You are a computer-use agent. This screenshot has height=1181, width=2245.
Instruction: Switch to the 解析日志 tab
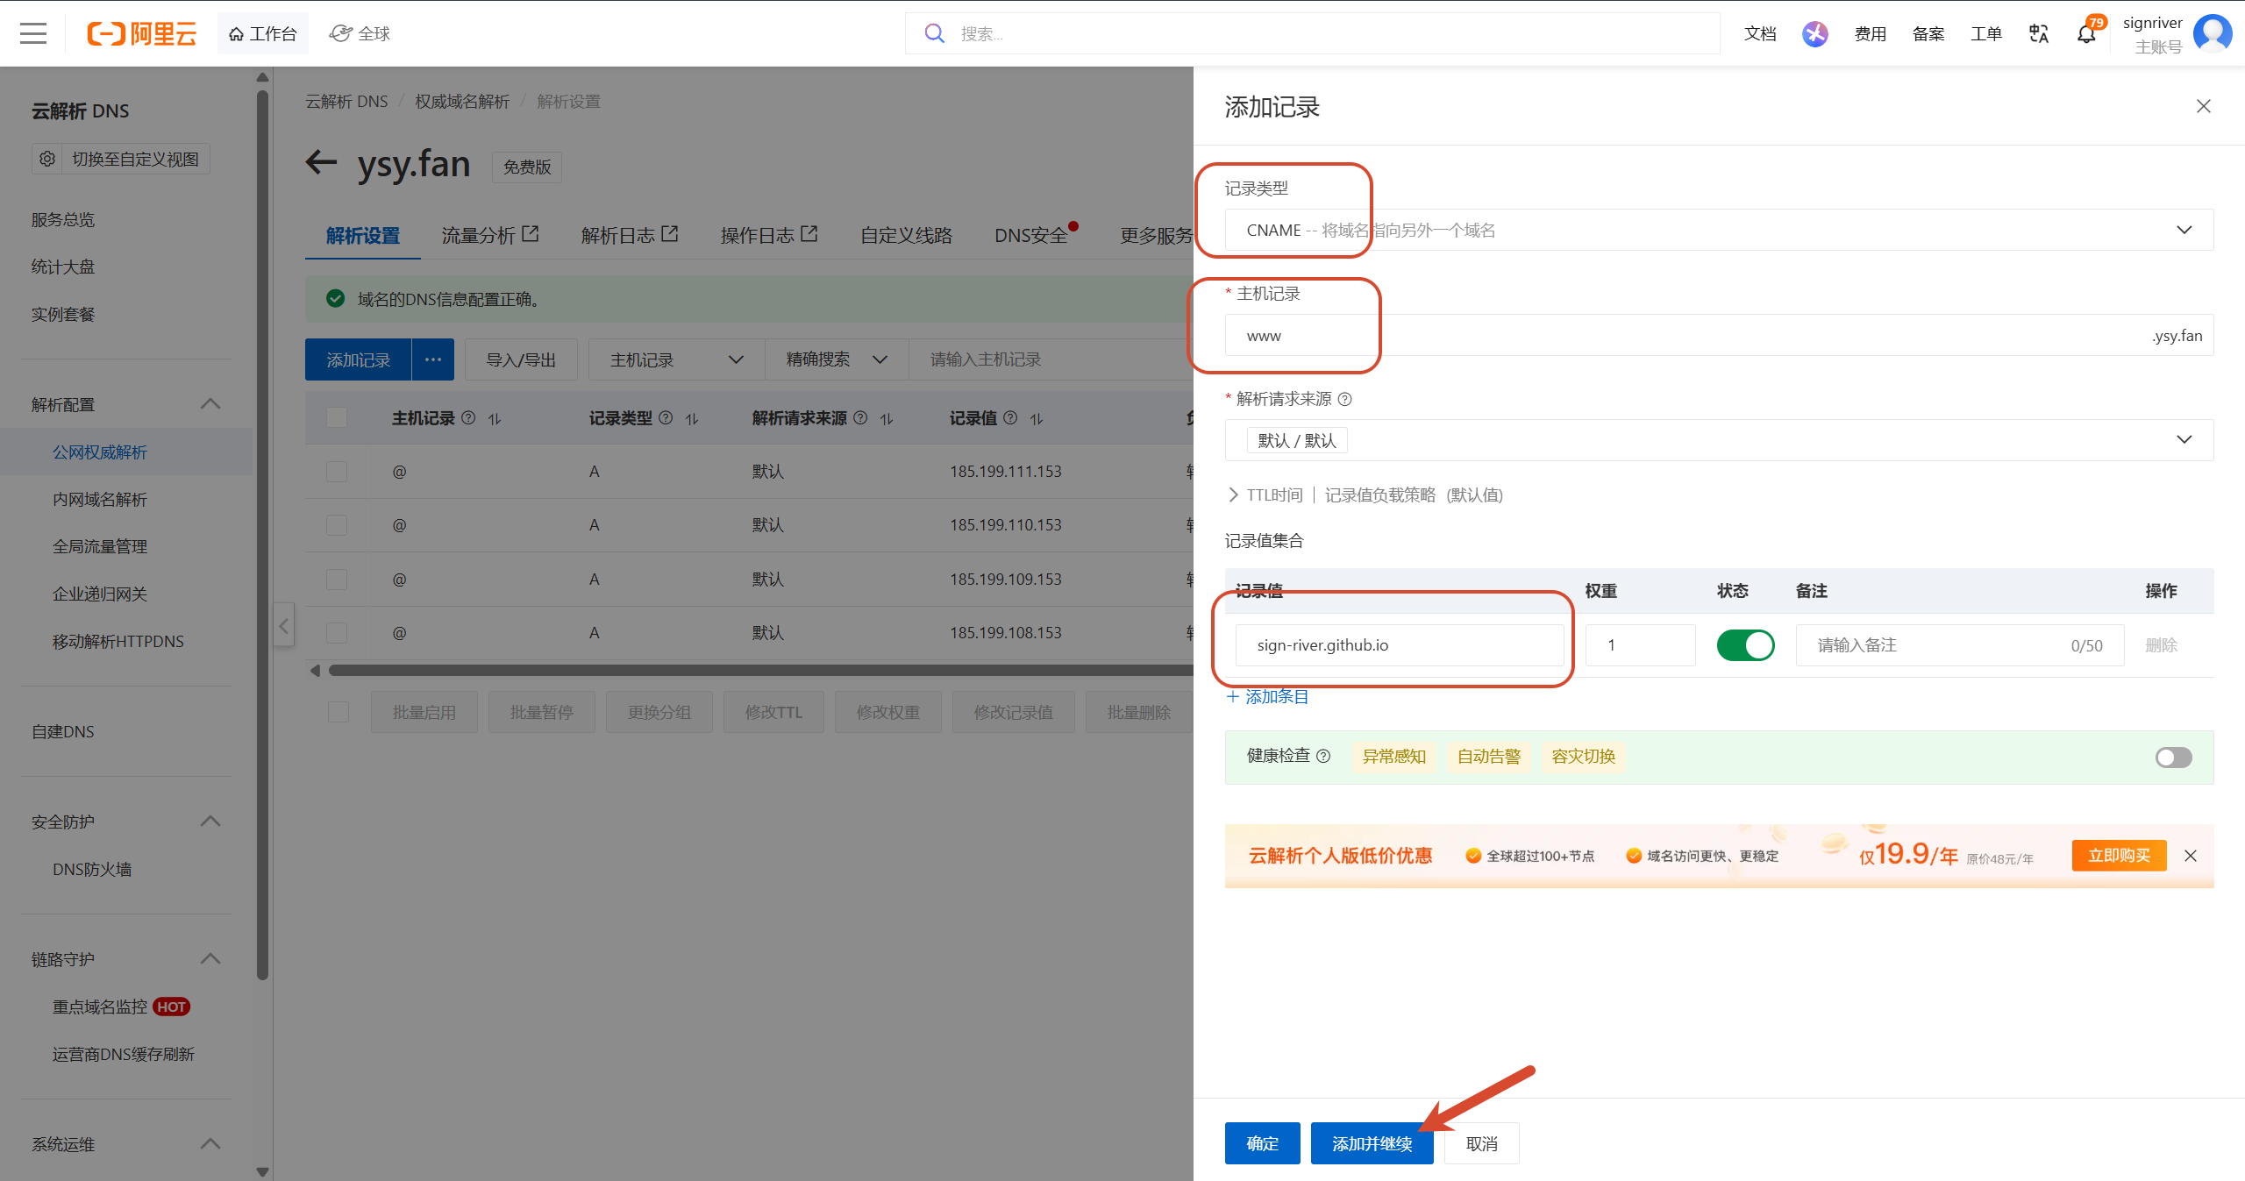630,235
